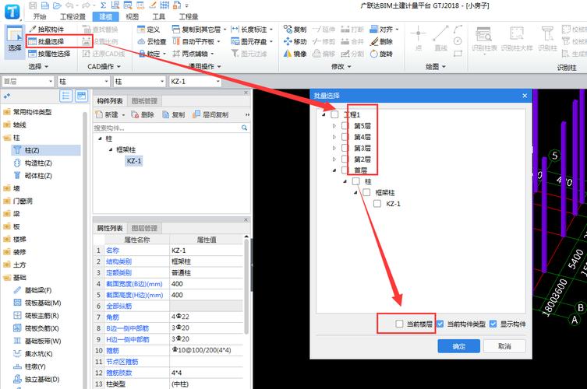Open the 工程设置 ribbon tab
The width and height of the screenshot is (587, 389).
tap(73, 17)
